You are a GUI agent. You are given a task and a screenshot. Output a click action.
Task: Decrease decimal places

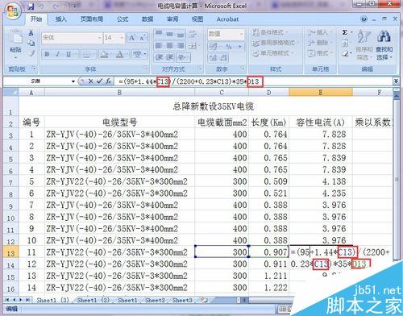[224, 57]
